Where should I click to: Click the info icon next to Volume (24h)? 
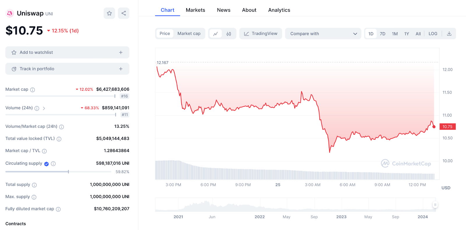(x=37, y=108)
